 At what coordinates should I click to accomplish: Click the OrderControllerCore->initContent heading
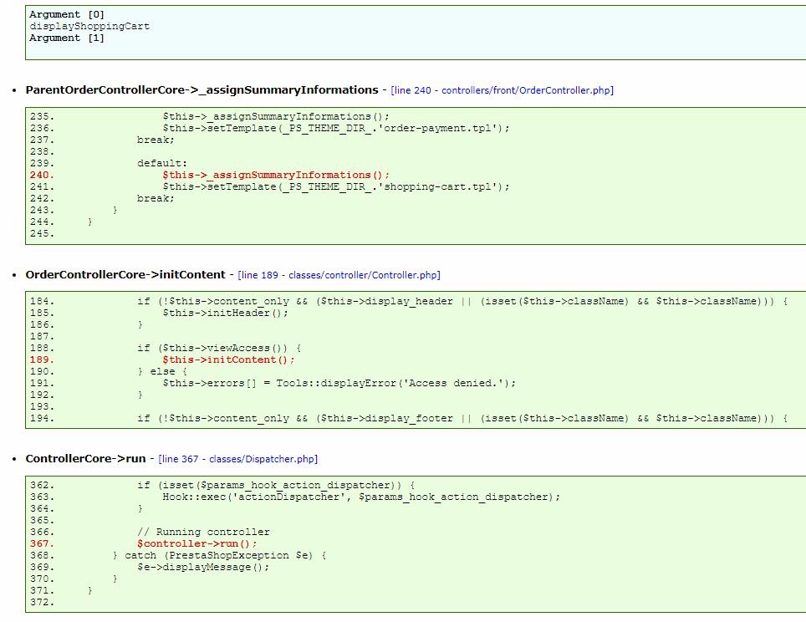click(x=125, y=274)
